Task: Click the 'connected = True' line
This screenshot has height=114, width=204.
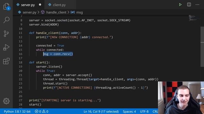Action: pos(50,46)
